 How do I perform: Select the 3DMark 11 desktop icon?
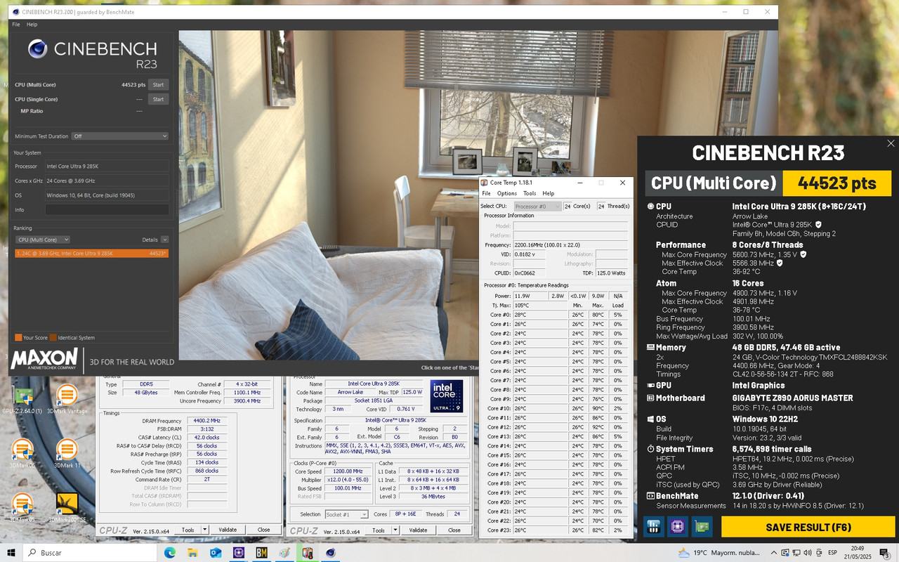click(67, 453)
